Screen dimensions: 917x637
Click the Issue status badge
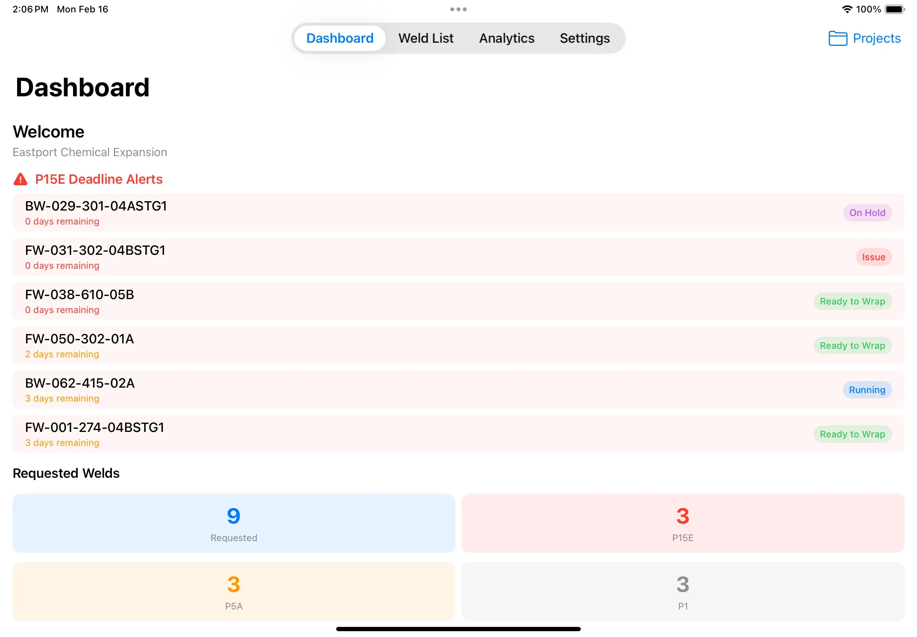click(874, 257)
